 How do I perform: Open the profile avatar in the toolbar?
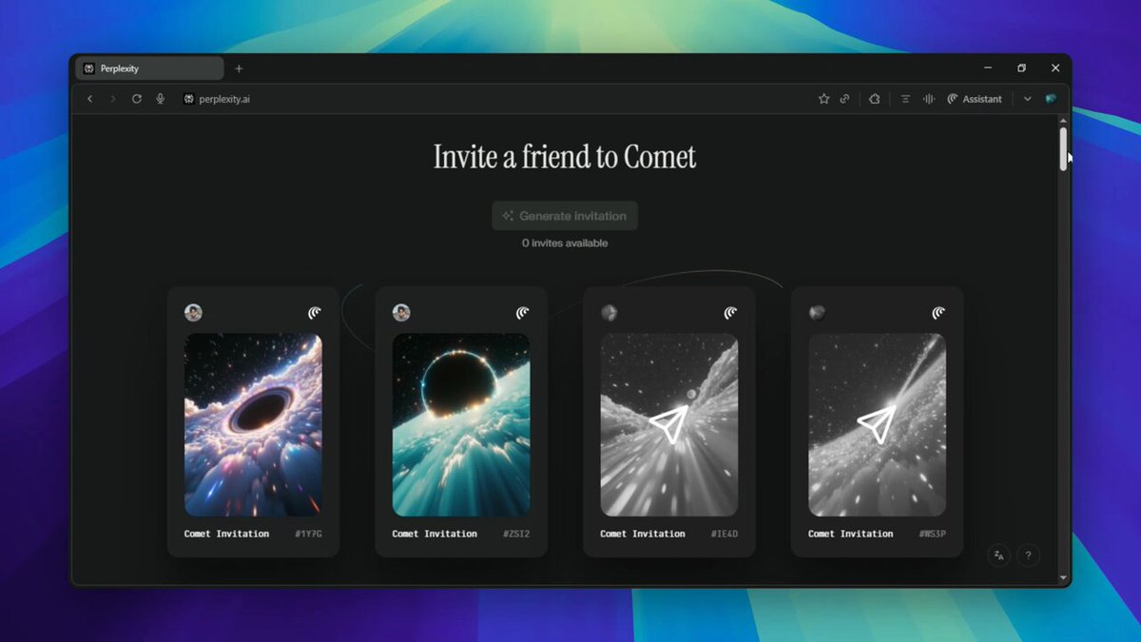[x=1051, y=99]
